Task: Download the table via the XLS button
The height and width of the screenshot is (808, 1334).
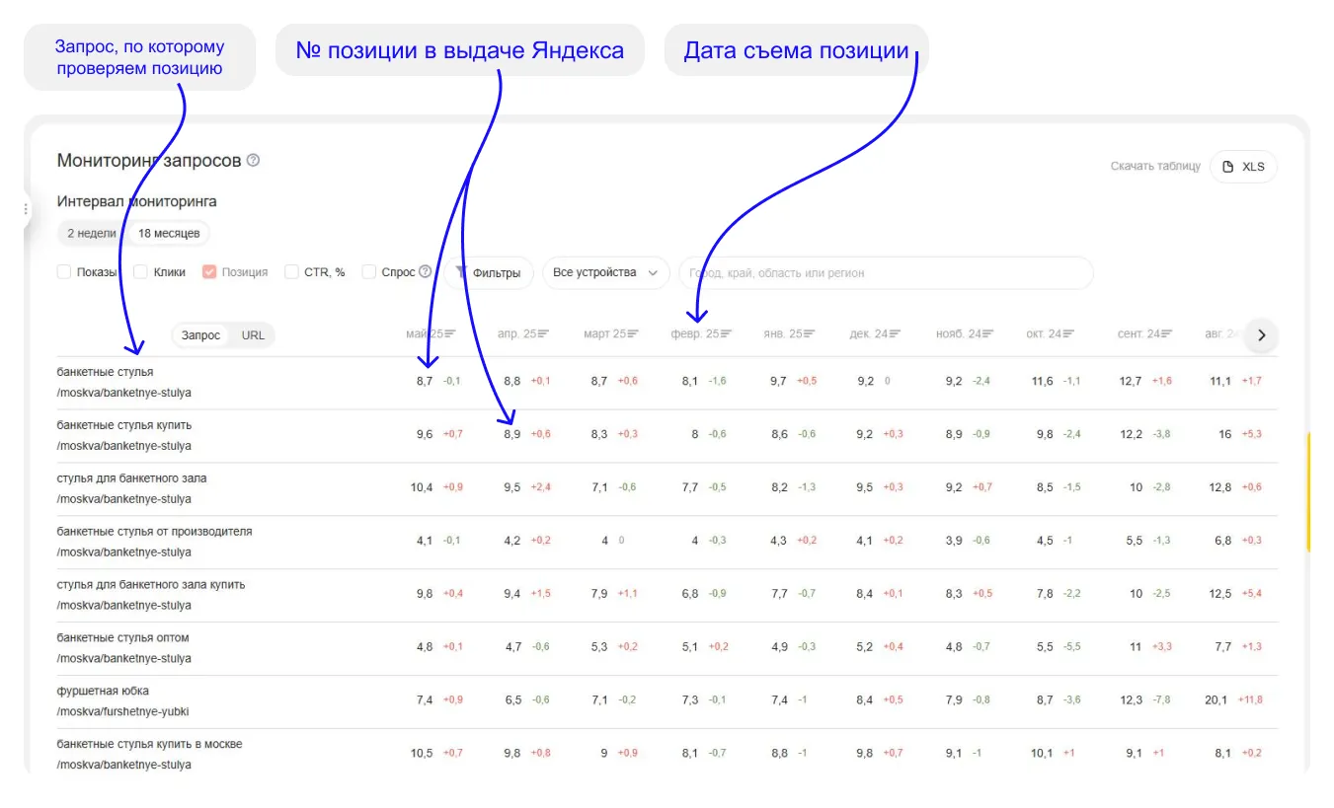Action: 1243,167
